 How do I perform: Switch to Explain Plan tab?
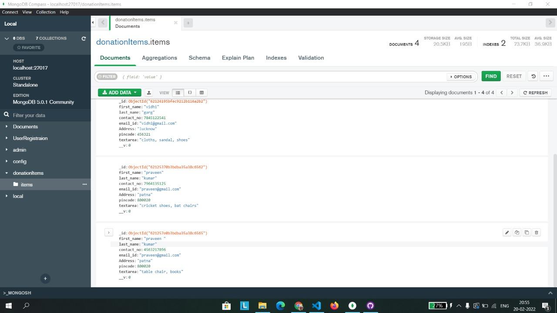point(238,58)
